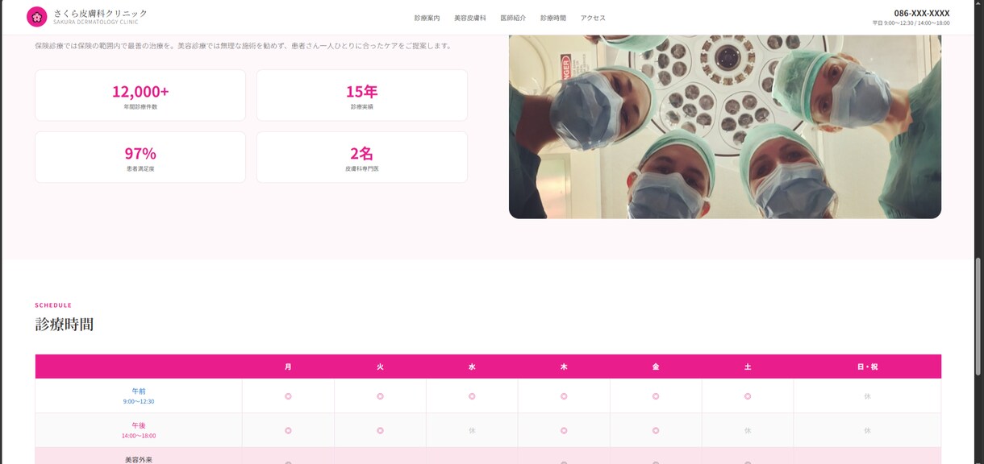Click the 美容外来 row label

139,459
